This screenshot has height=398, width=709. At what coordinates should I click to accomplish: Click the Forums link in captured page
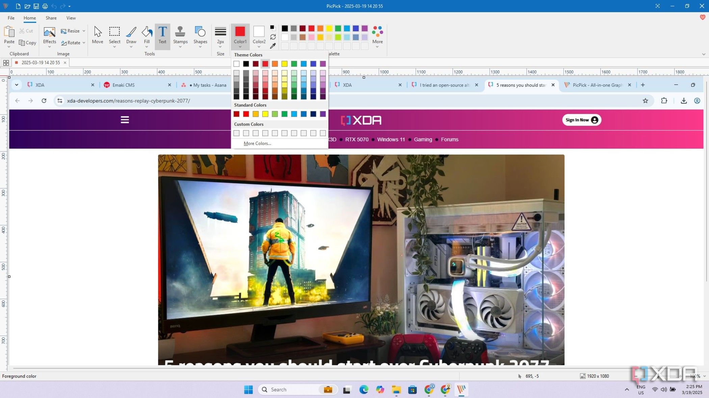(x=449, y=140)
